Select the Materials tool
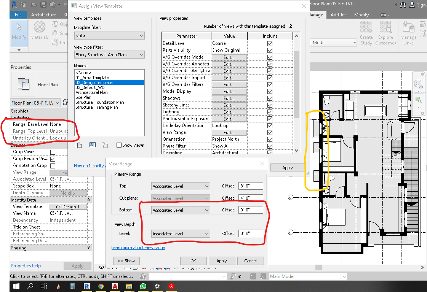 pos(39,30)
